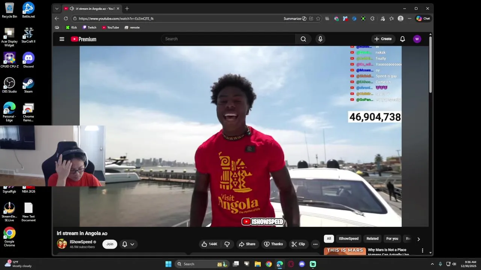Select the Related filter chip
This screenshot has width=481, height=270.
372,238
